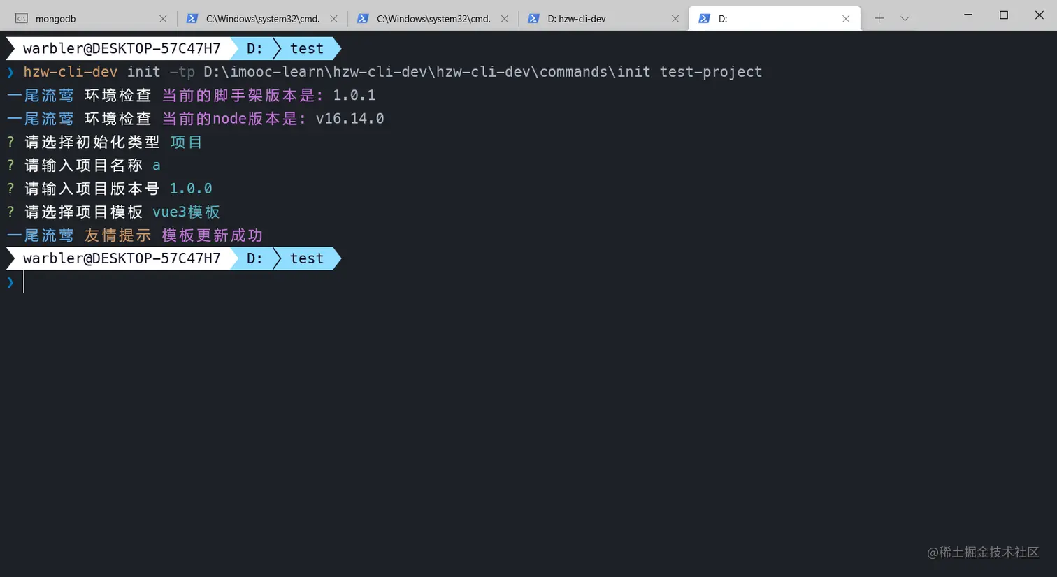
Task: Click the '项目' answer text
Action: tap(186, 142)
